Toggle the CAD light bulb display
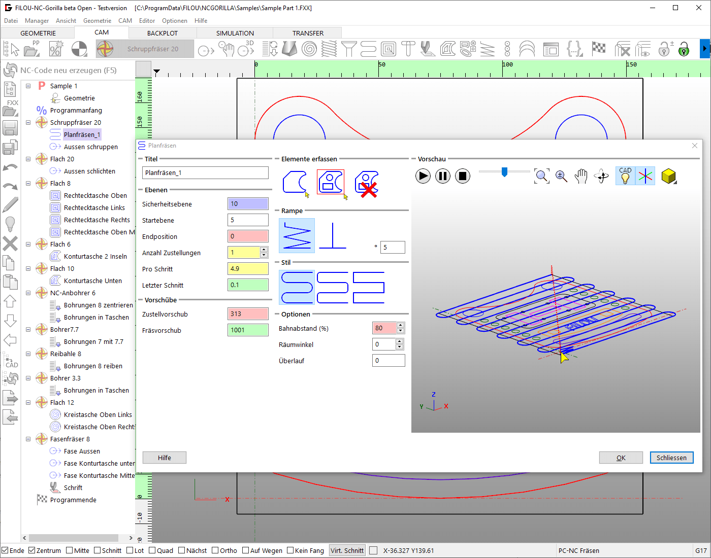The width and height of the screenshot is (711, 558). point(625,176)
